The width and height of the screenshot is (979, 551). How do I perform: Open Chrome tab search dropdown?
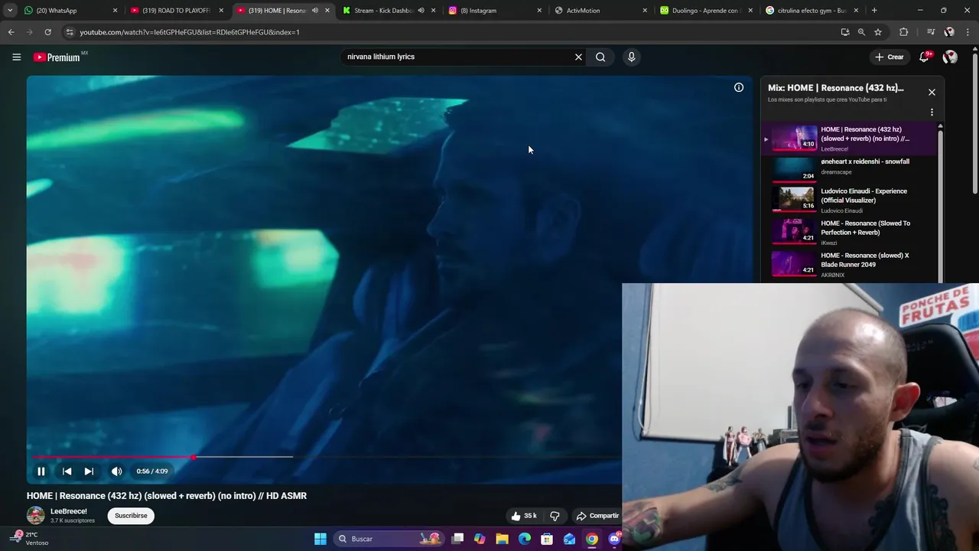10,11
